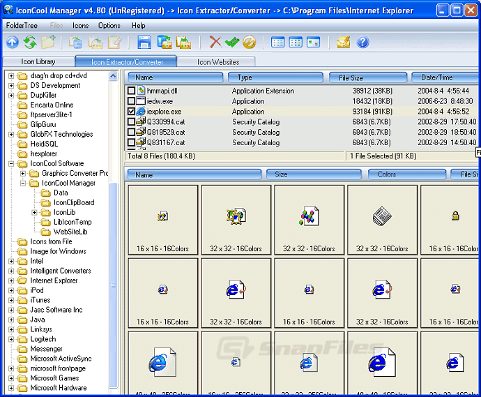Click the save-to-folder icon beside the floppy disk
Screen dimensions: 481x397
(x=165, y=42)
